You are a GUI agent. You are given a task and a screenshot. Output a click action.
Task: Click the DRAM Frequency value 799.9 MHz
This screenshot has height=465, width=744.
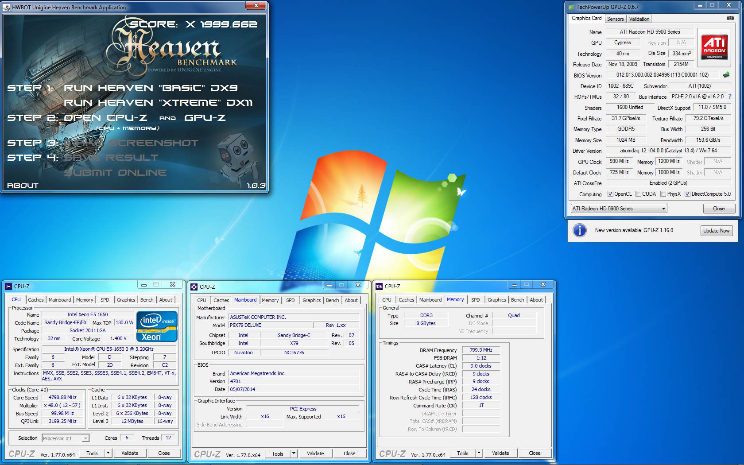(x=481, y=350)
